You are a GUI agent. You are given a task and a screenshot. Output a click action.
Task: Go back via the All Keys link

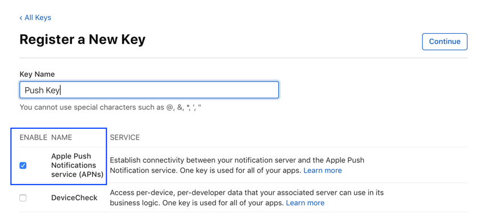[35, 18]
